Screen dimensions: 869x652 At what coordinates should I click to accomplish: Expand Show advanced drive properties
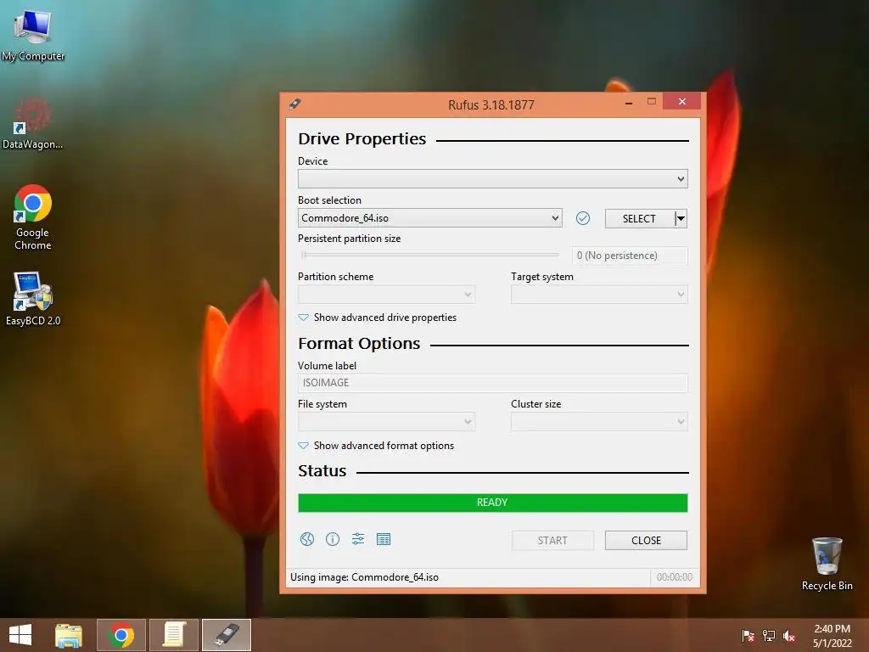click(x=378, y=318)
